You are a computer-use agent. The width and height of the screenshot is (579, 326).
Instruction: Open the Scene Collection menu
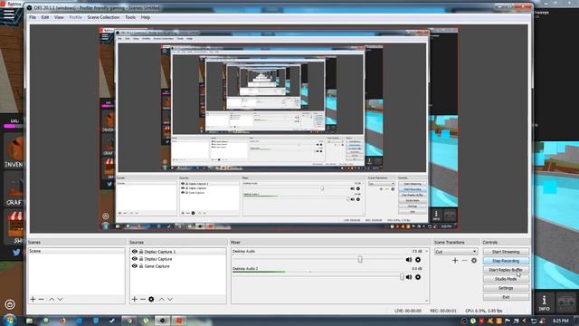[103, 17]
